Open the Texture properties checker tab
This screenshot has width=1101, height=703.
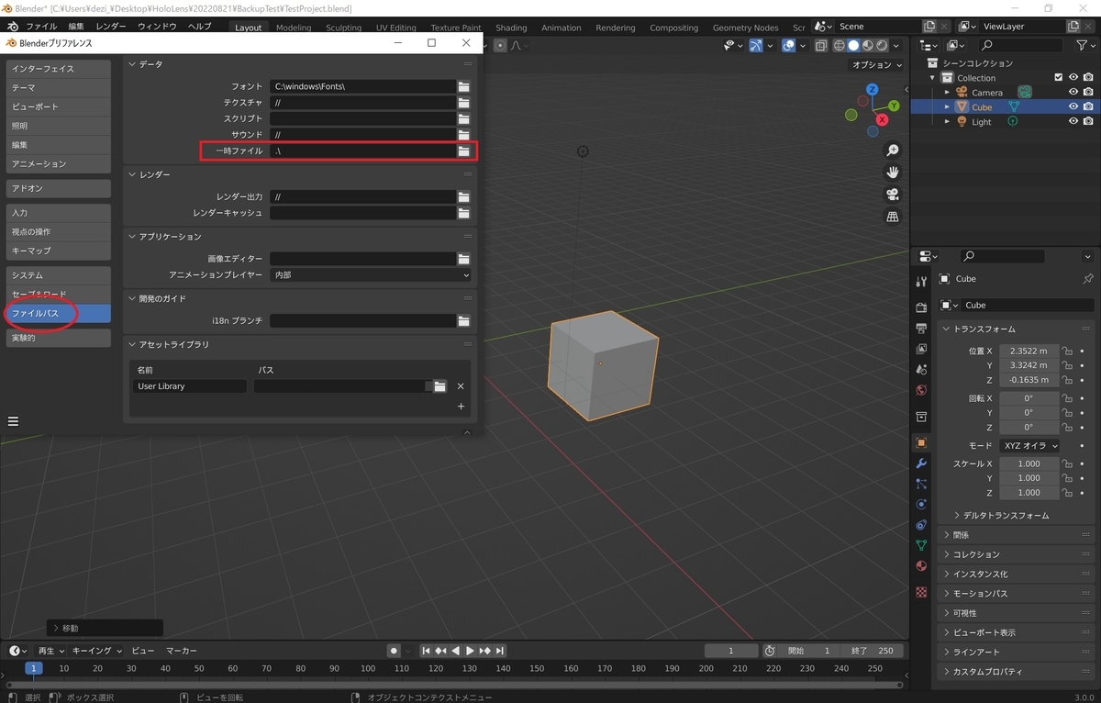[921, 592]
